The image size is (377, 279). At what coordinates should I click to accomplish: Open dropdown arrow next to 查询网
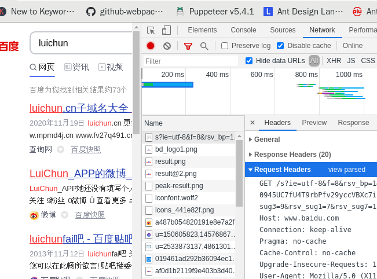[x=60, y=150]
